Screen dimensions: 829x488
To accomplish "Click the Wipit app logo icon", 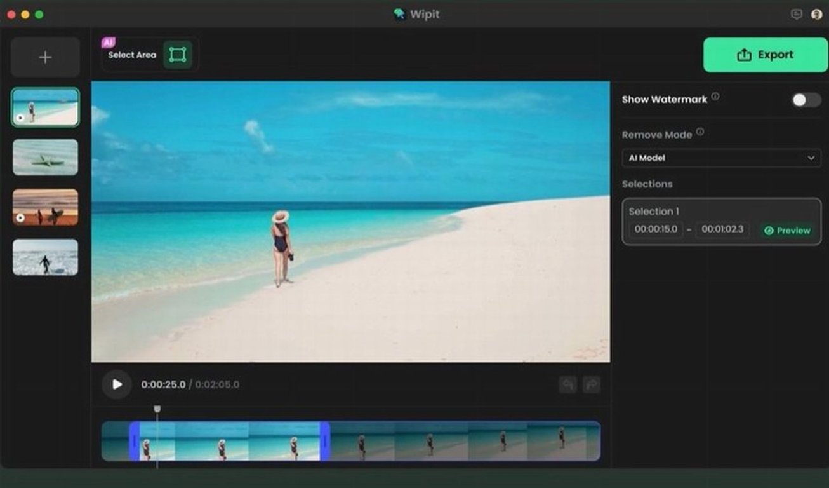I will click(399, 14).
